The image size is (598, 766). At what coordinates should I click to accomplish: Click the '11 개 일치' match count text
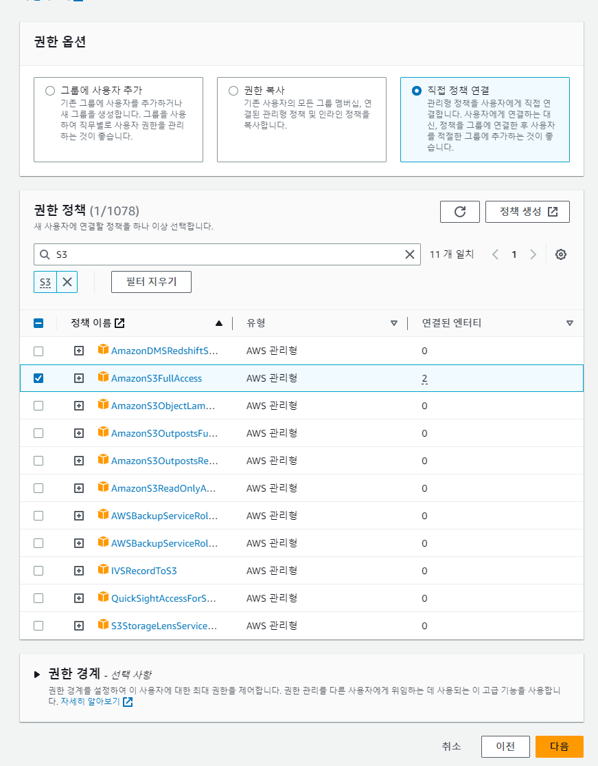pos(452,254)
